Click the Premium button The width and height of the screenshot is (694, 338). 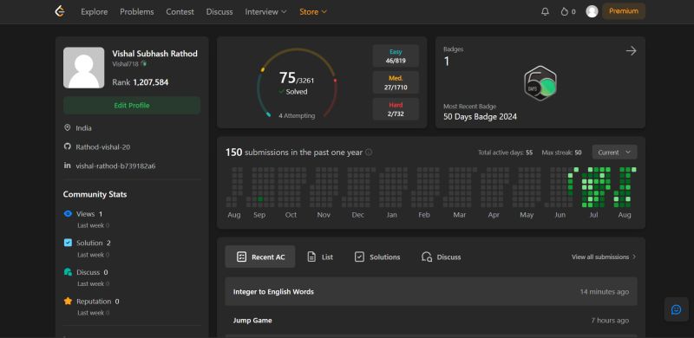pos(623,11)
